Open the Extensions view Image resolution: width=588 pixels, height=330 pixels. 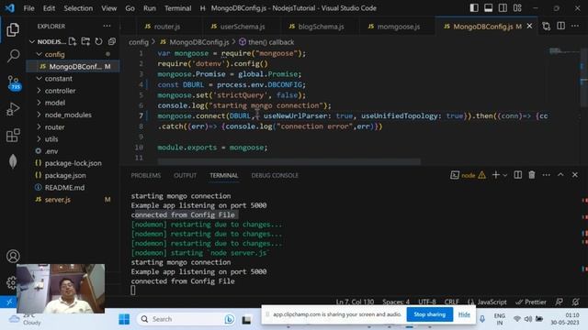13,136
